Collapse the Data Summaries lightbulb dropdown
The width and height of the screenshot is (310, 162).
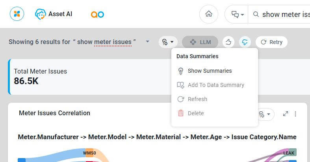coord(168,42)
